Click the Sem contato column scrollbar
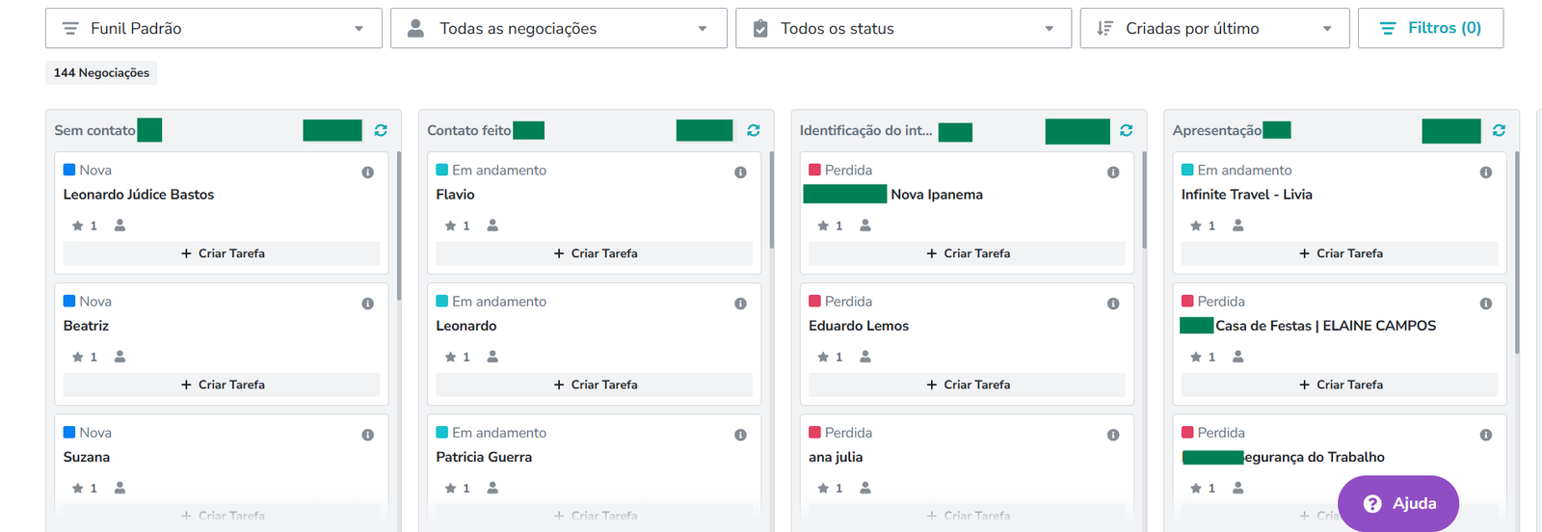This screenshot has height=532, width=1542. [x=399, y=226]
